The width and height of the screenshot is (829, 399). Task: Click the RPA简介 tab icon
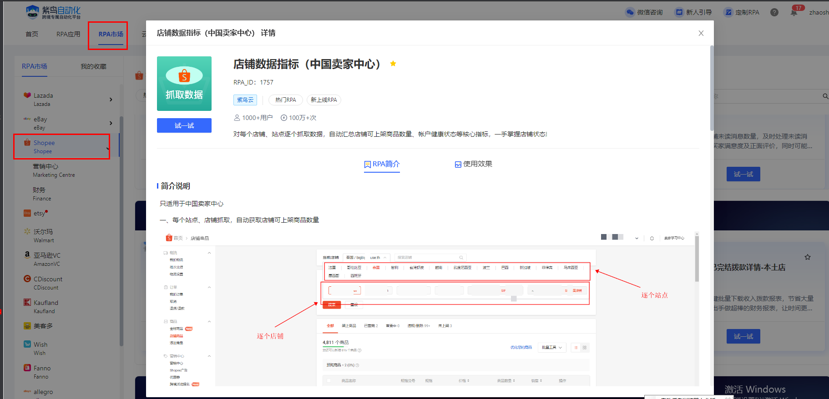coord(367,165)
